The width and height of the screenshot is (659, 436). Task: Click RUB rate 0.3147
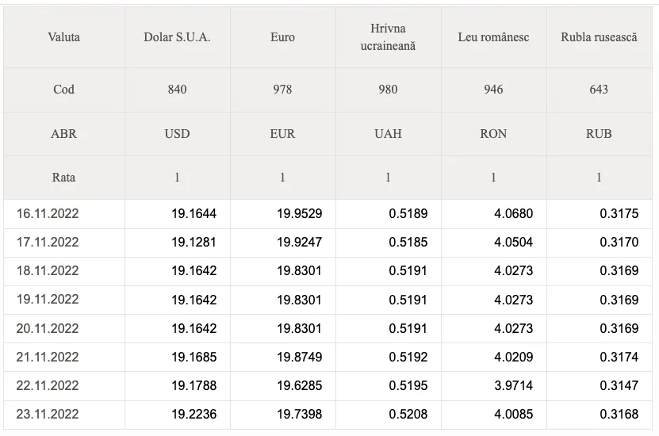(619, 385)
